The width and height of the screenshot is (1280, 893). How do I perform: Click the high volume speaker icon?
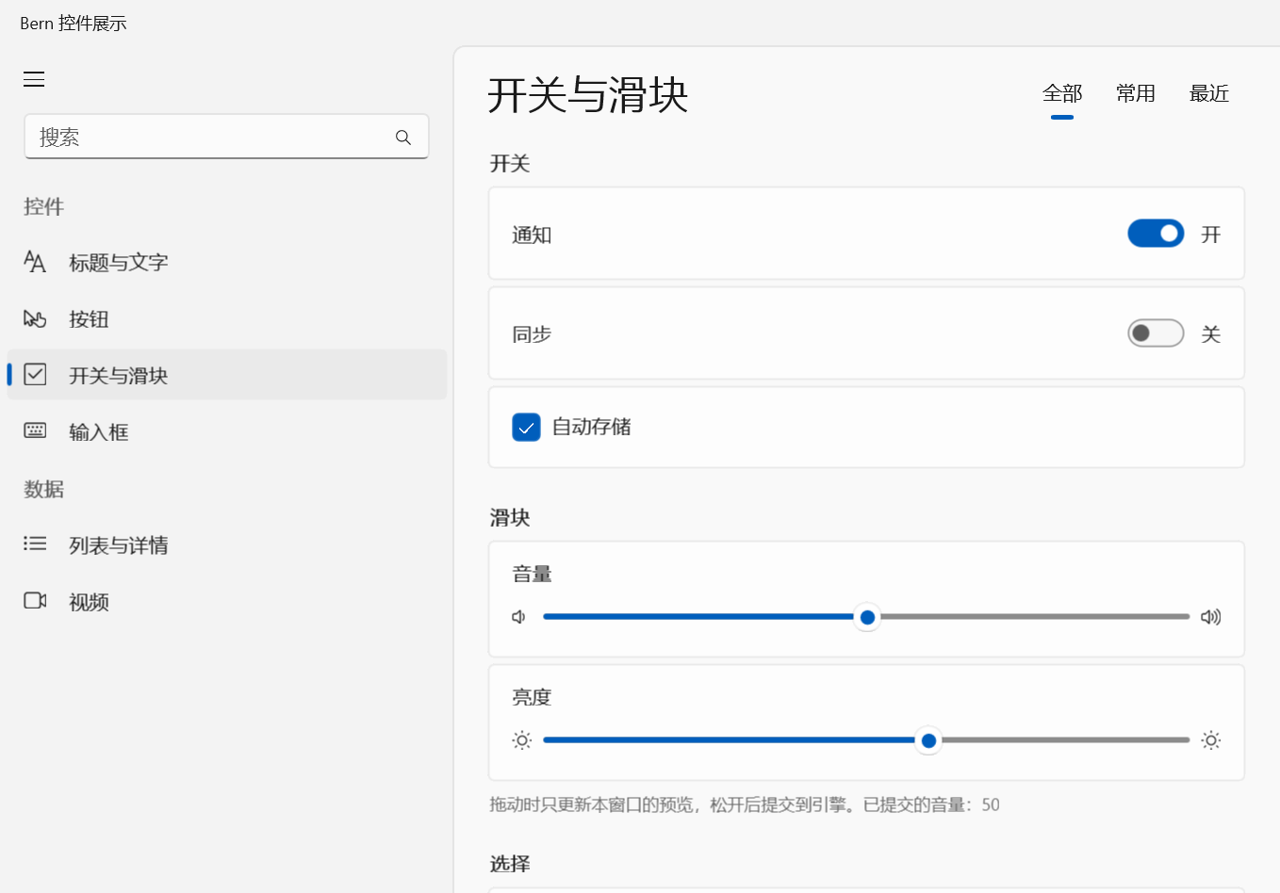(x=1211, y=617)
